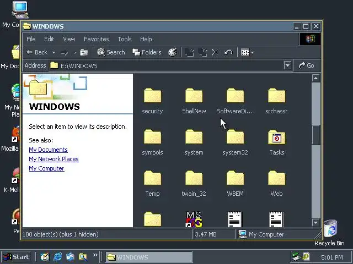Screen dimensions: 353x264
Task: Open the Tools menu
Action: (125, 39)
